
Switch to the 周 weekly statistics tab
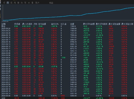pos(11,3)
